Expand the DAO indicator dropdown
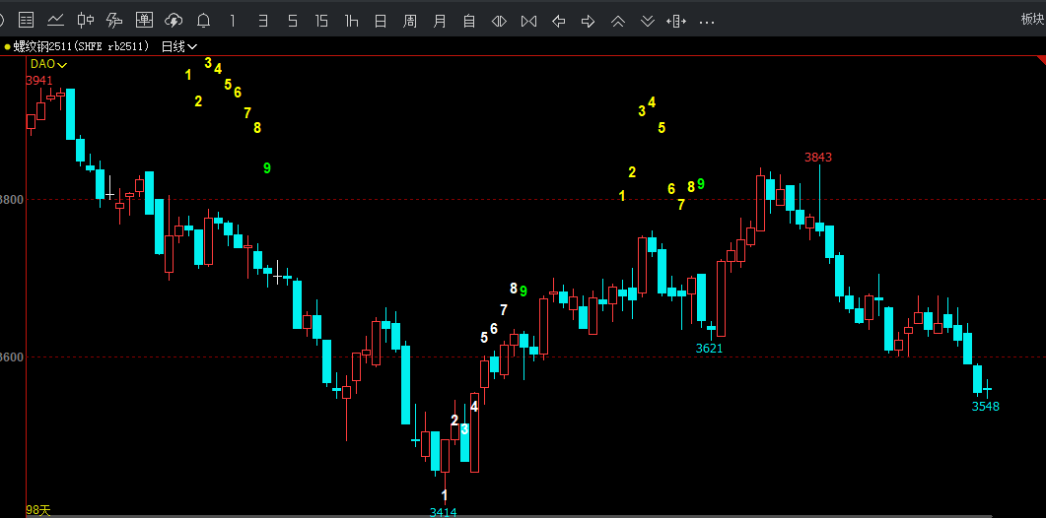The image size is (1046, 518). pyautogui.click(x=48, y=65)
